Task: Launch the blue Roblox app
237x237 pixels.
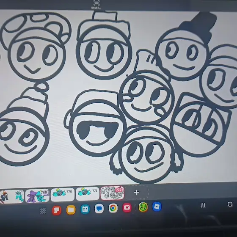Action: [157, 207]
